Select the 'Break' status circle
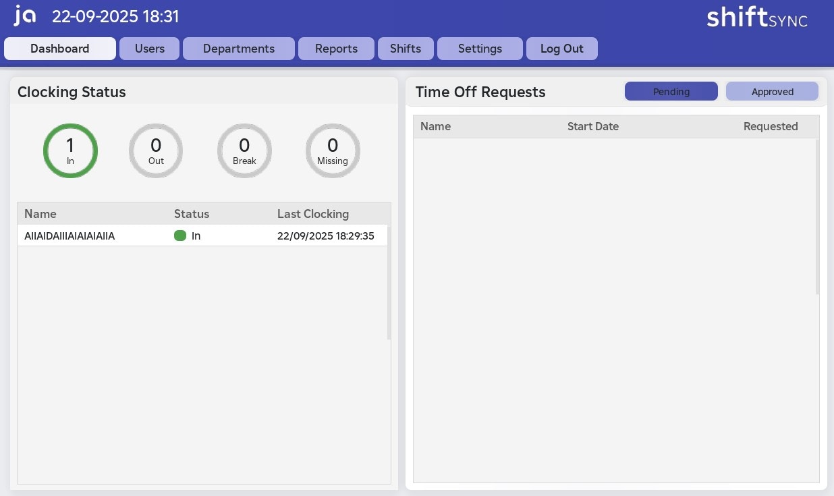 [244, 150]
